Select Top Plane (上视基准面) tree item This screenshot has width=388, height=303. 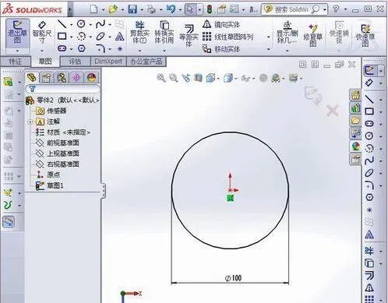(x=58, y=153)
